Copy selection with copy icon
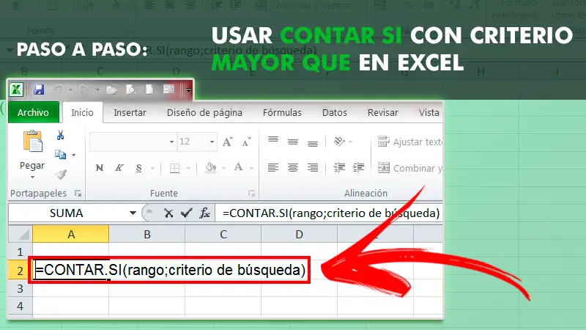The image size is (586, 330). click(x=60, y=154)
